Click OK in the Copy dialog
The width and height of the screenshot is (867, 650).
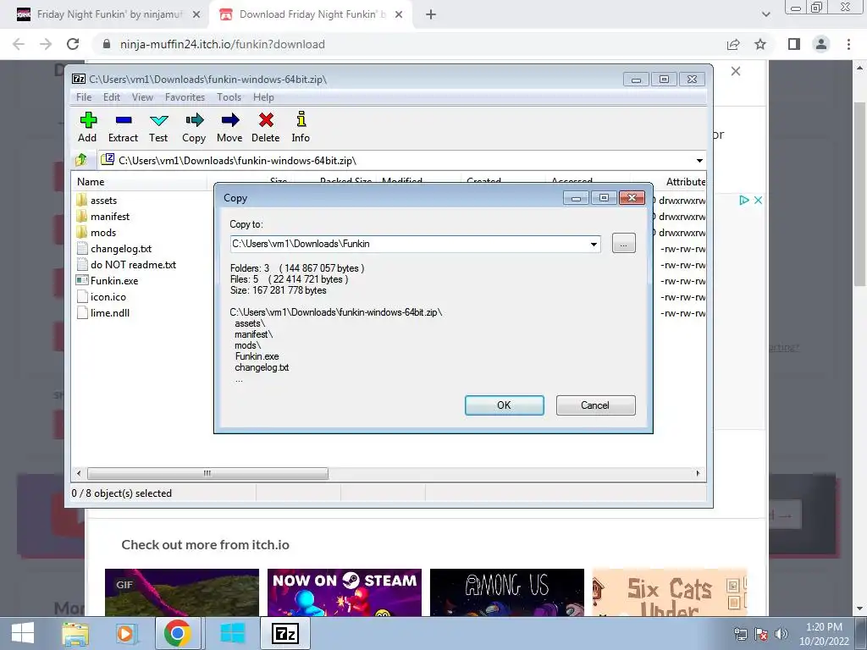505,405
